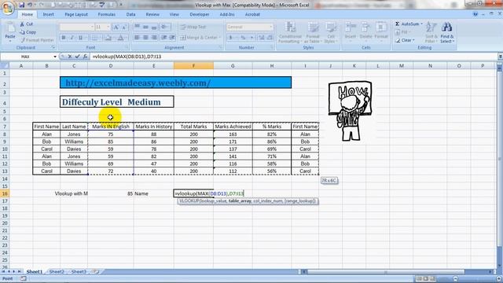Viewport: 503px width, 283px height.
Task: Switch to Page Layout view in status bar
Action: click(x=426, y=278)
